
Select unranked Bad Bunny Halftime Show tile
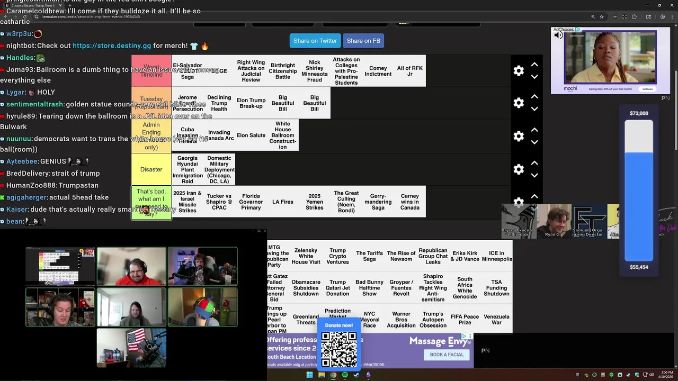[x=369, y=288]
